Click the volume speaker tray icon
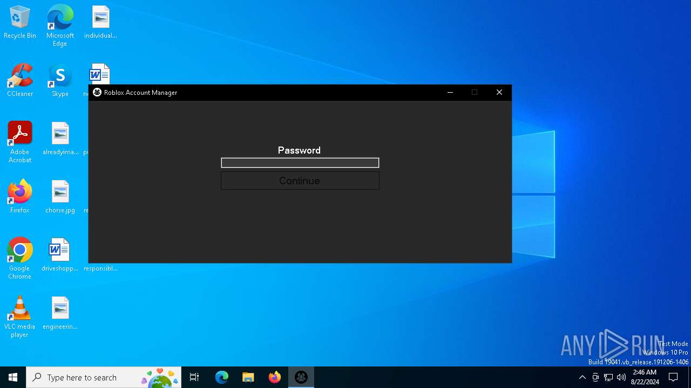Screen dimensions: 691x388 pyautogui.click(x=621, y=377)
